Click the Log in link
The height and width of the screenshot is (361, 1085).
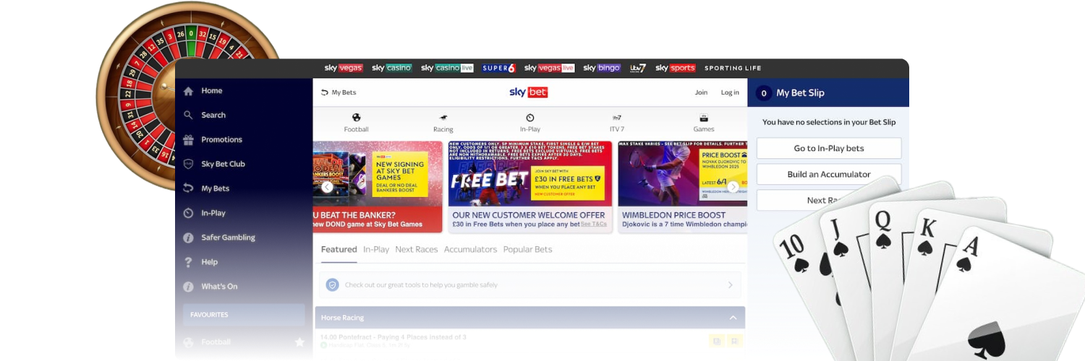730,92
